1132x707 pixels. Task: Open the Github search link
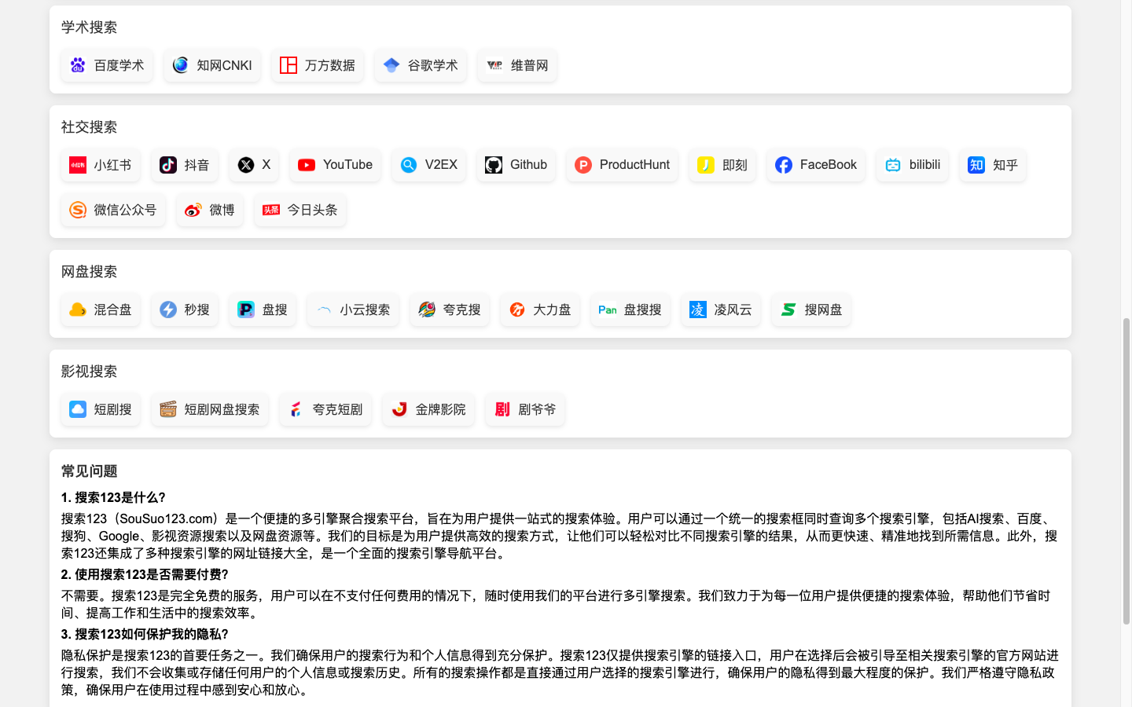tap(516, 165)
